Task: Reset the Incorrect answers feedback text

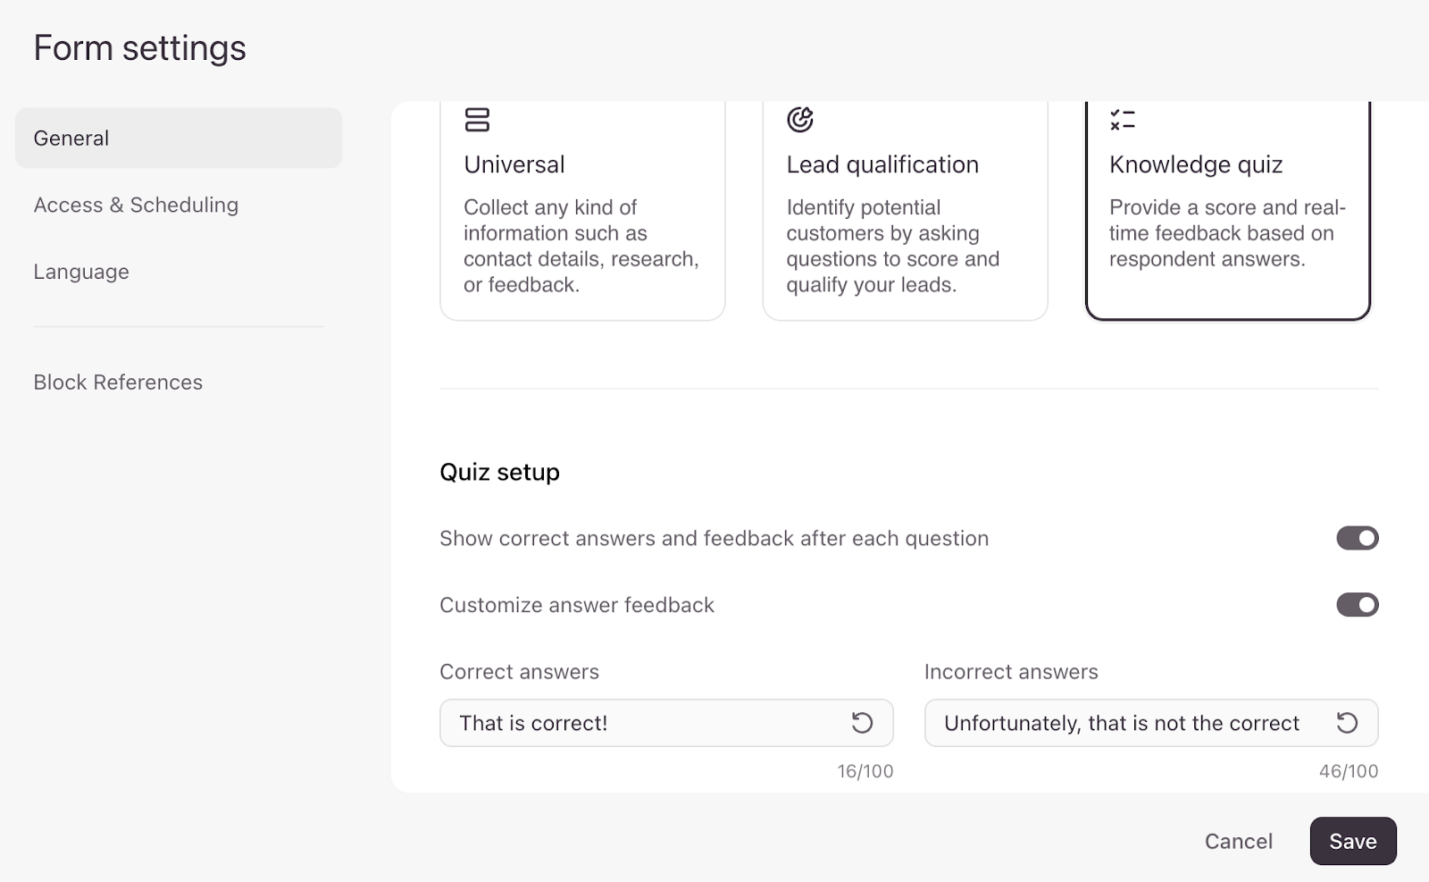Action: 1347,723
